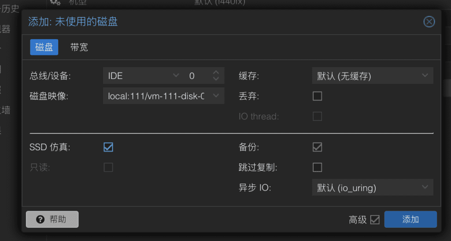Disable the SSD 仿真 checkbox
The width and height of the screenshot is (451, 241).
tap(108, 147)
